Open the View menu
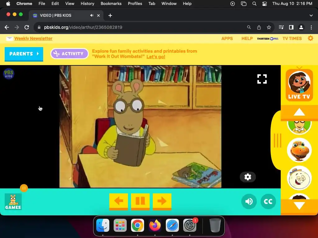318x238 pixels. [x=70, y=3]
